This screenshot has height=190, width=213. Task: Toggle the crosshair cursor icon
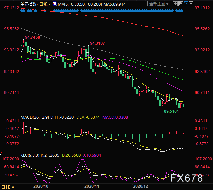[x=175, y=4]
